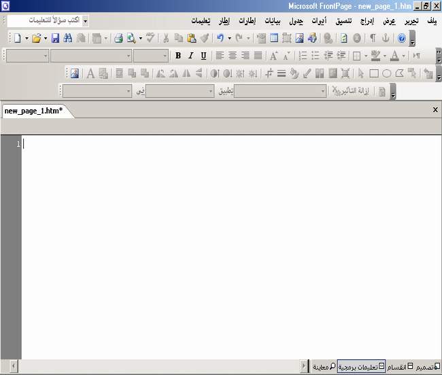The height and width of the screenshot is (375, 442).
Task: Open the font size dropdown
Action: [164, 56]
